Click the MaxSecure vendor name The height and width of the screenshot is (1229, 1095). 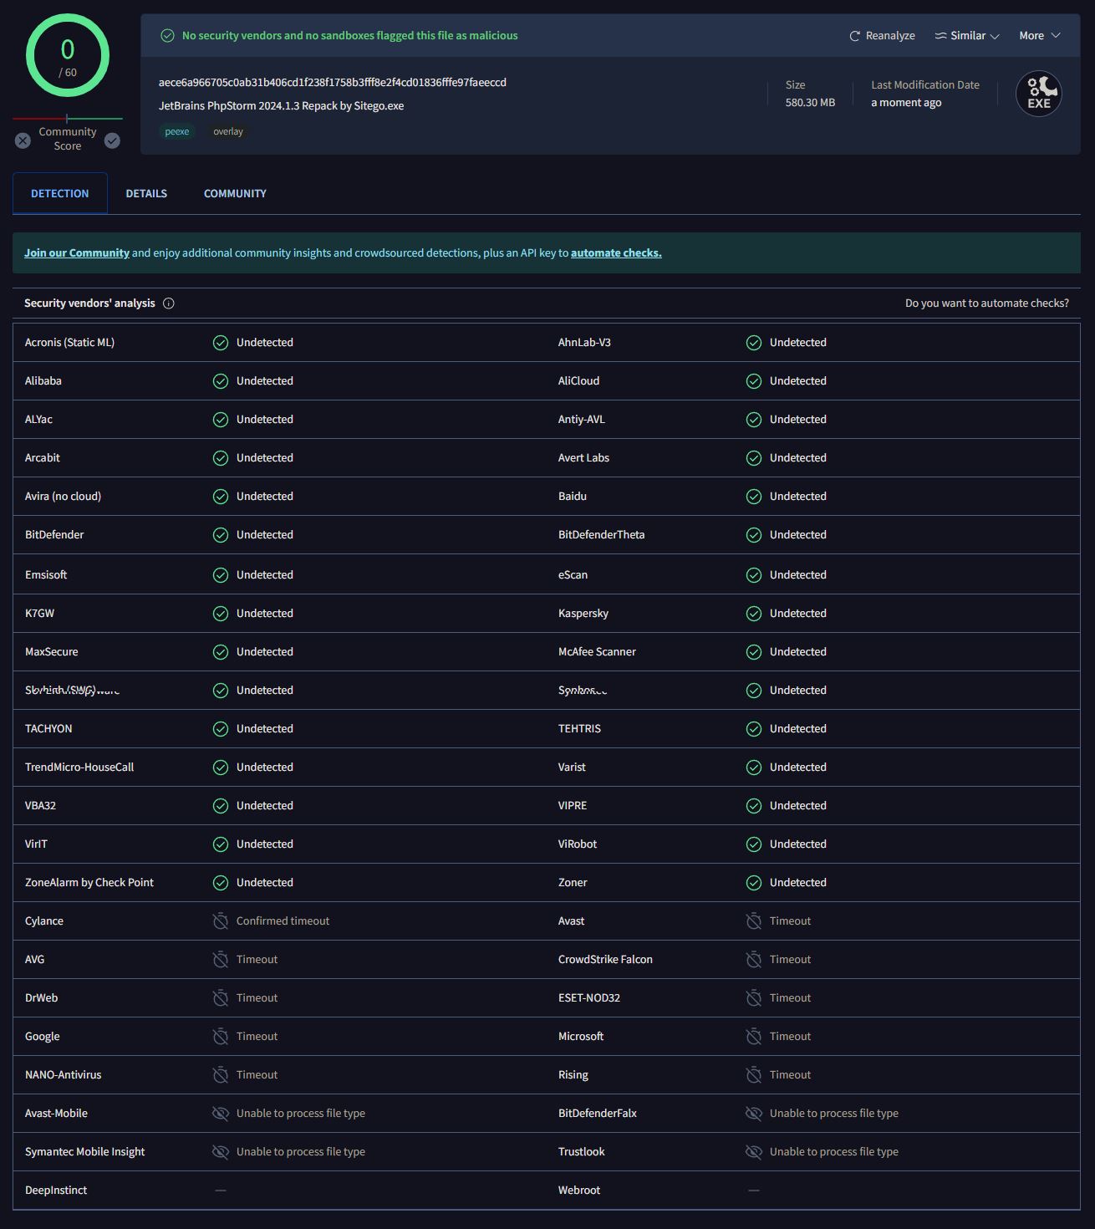(x=52, y=652)
